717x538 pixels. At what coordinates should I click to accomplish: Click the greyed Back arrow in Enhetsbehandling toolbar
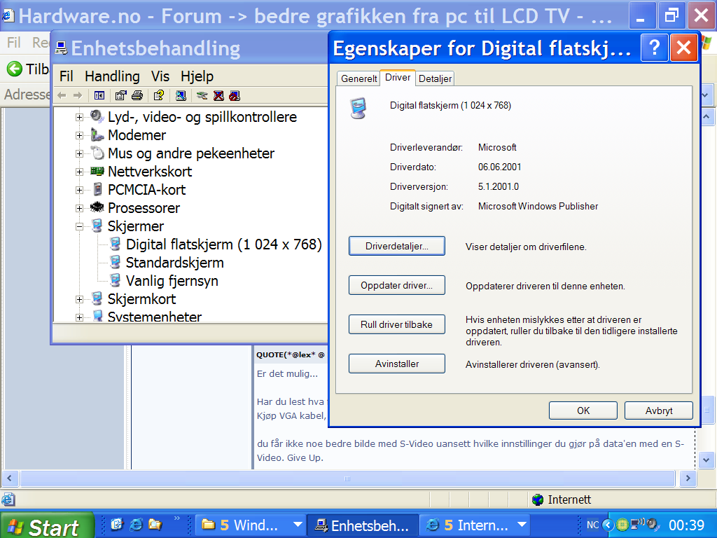(62, 95)
